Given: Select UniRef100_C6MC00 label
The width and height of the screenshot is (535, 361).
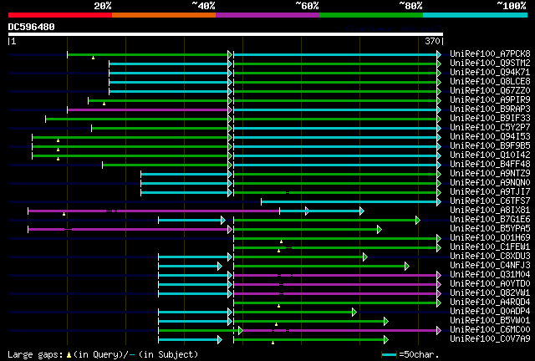Looking at the screenshot, I should click(x=490, y=330).
